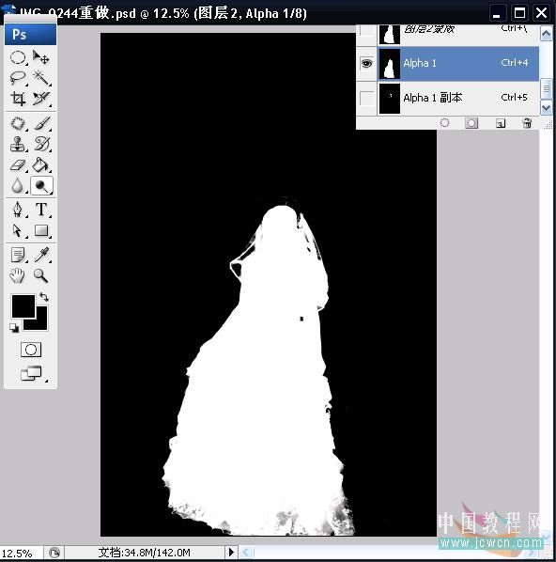This screenshot has width=556, height=562.
Task: Click the foreground color swatch
Action: point(23,306)
